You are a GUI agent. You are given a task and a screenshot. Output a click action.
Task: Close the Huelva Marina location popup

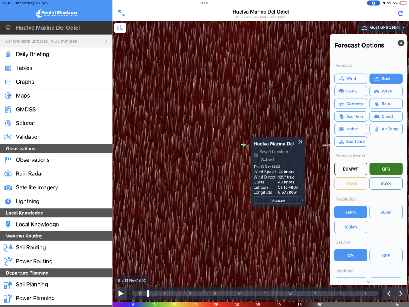pos(300,142)
